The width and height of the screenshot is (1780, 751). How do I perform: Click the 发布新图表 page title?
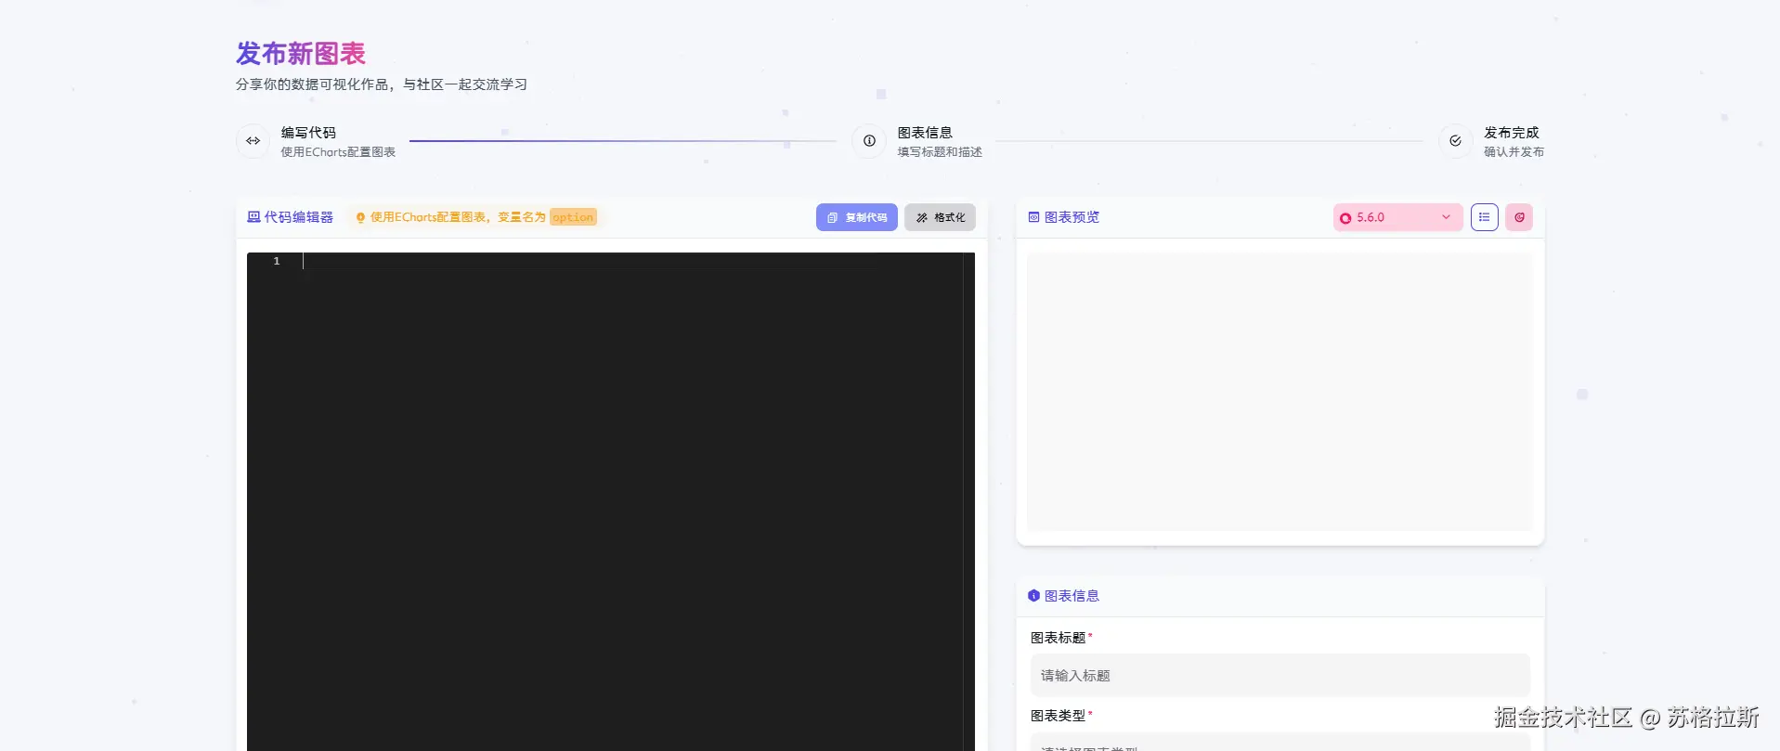tap(301, 54)
